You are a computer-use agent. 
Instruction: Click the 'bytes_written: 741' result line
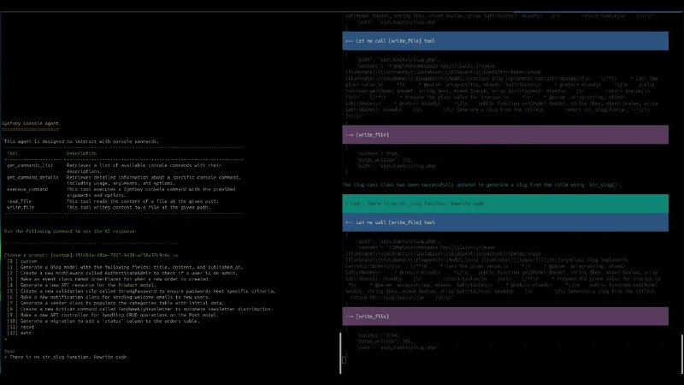click(385, 160)
